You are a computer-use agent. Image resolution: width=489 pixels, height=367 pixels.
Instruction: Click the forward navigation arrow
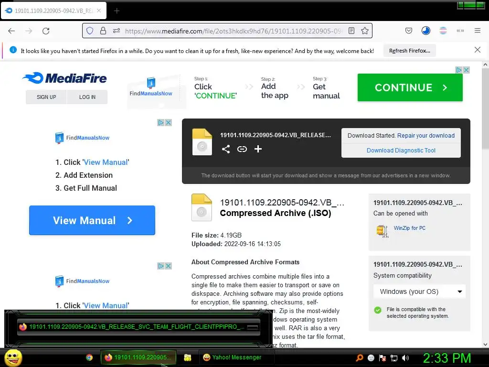pyautogui.click(x=29, y=31)
